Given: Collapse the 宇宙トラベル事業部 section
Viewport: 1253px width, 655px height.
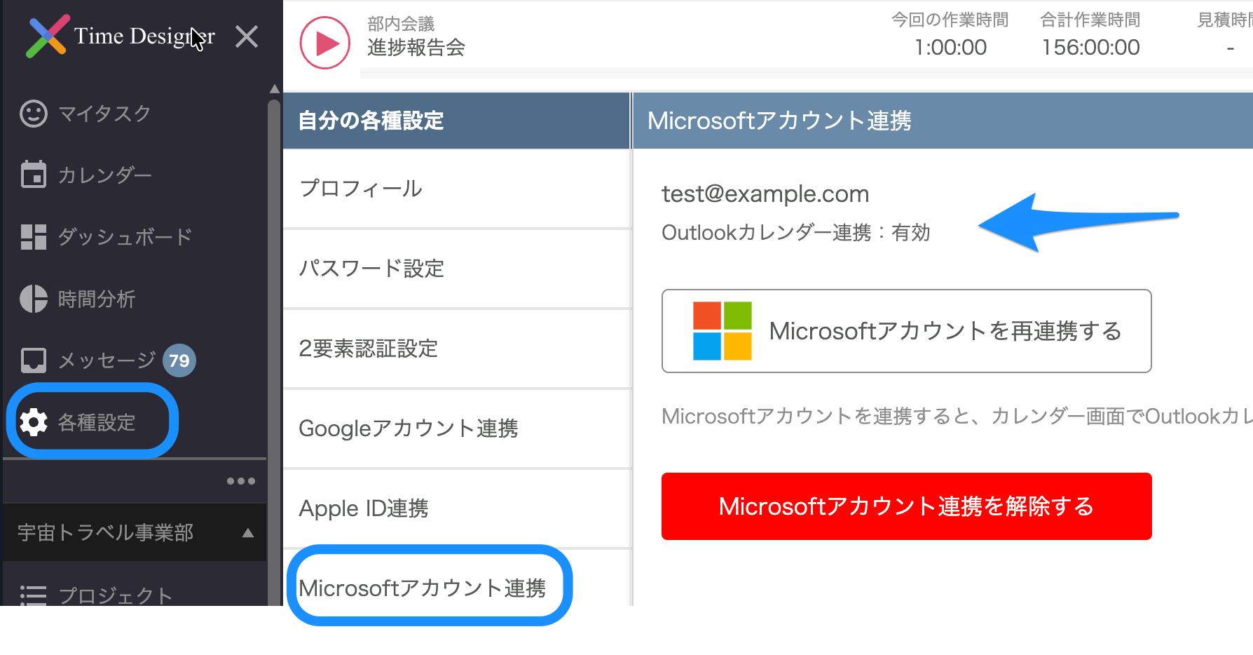Looking at the screenshot, I should pos(248,533).
